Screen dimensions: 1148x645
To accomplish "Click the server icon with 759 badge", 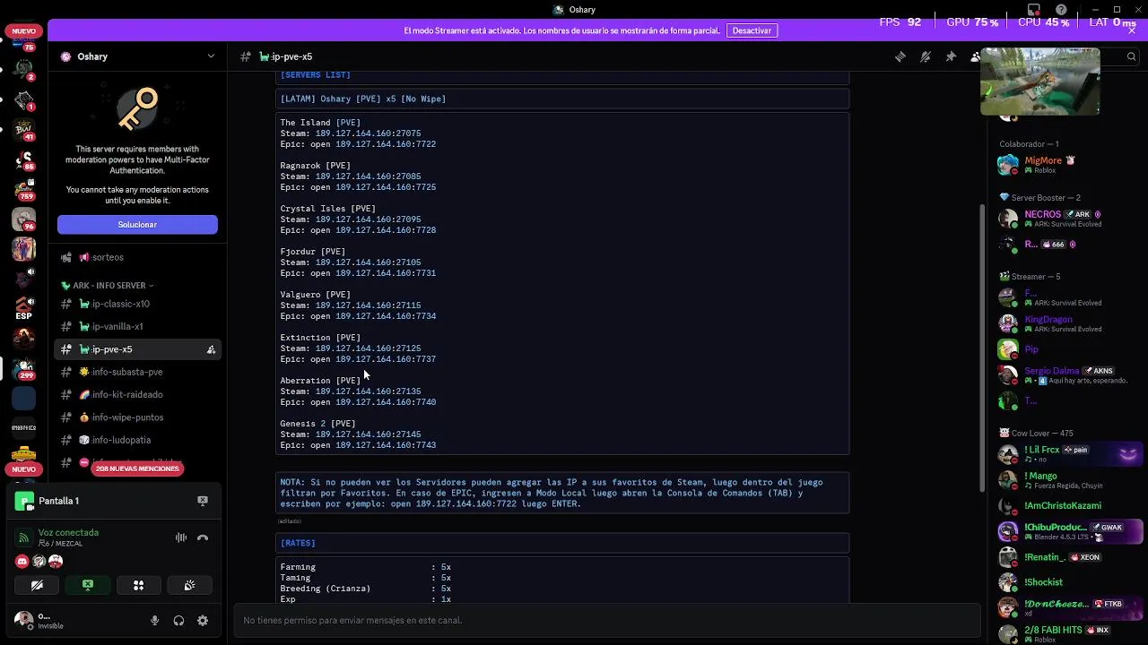I will pyautogui.click(x=24, y=189).
